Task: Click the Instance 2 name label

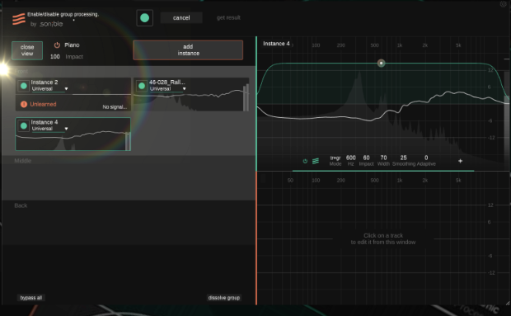Action: pyautogui.click(x=45, y=83)
